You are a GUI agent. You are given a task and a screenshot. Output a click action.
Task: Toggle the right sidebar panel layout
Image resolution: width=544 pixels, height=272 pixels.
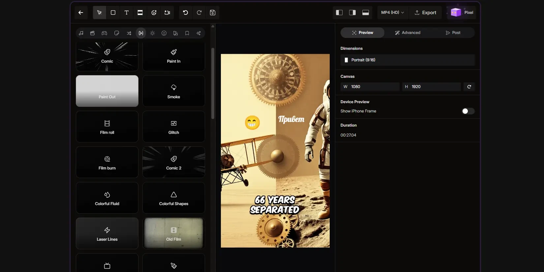pyautogui.click(x=352, y=13)
